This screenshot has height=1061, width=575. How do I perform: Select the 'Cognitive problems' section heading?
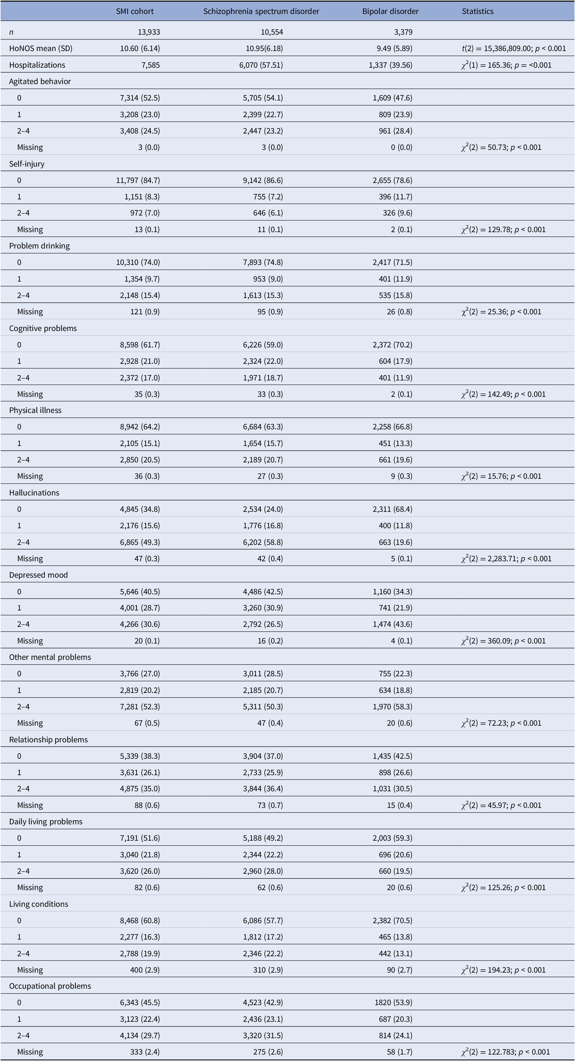(x=43, y=328)
